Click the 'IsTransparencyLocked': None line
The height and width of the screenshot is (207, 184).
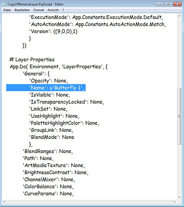pyautogui.click(x=66, y=102)
